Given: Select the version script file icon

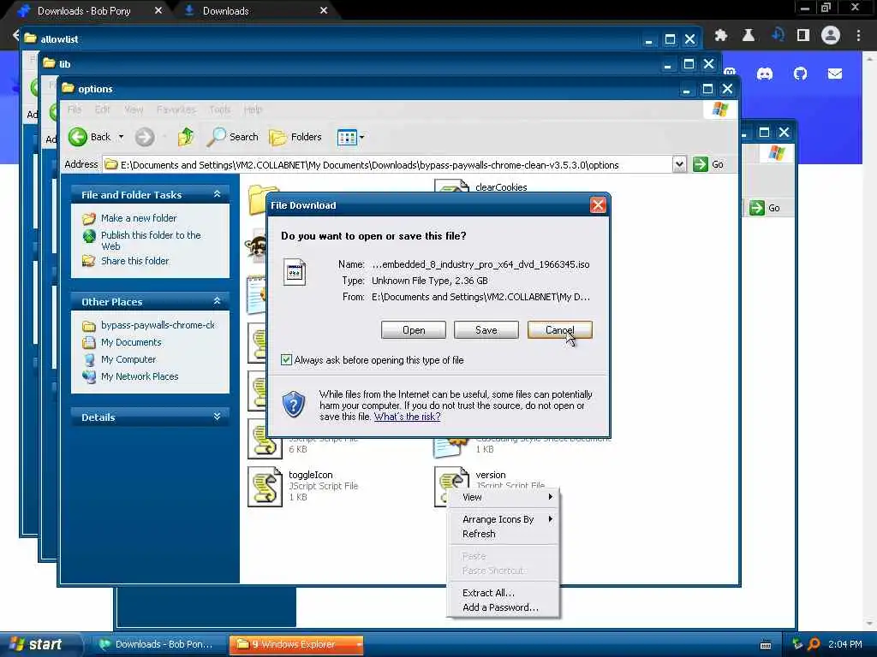Looking at the screenshot, I should coord(451,487).
